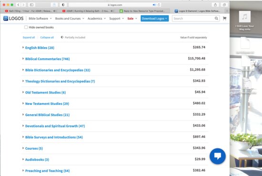Tick Hide owned books checkbox
Screen dimensions: 262x176
click(26, 27)
